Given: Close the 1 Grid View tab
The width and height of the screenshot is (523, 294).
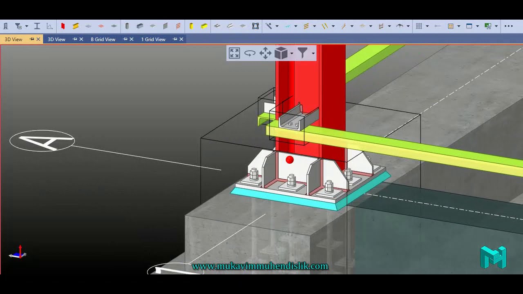Looking at the screenshot, I should coord(181,39).
